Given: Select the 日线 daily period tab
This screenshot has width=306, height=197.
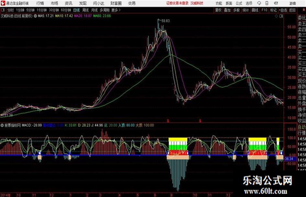Looking at the screenshot, I should (76, 10).
